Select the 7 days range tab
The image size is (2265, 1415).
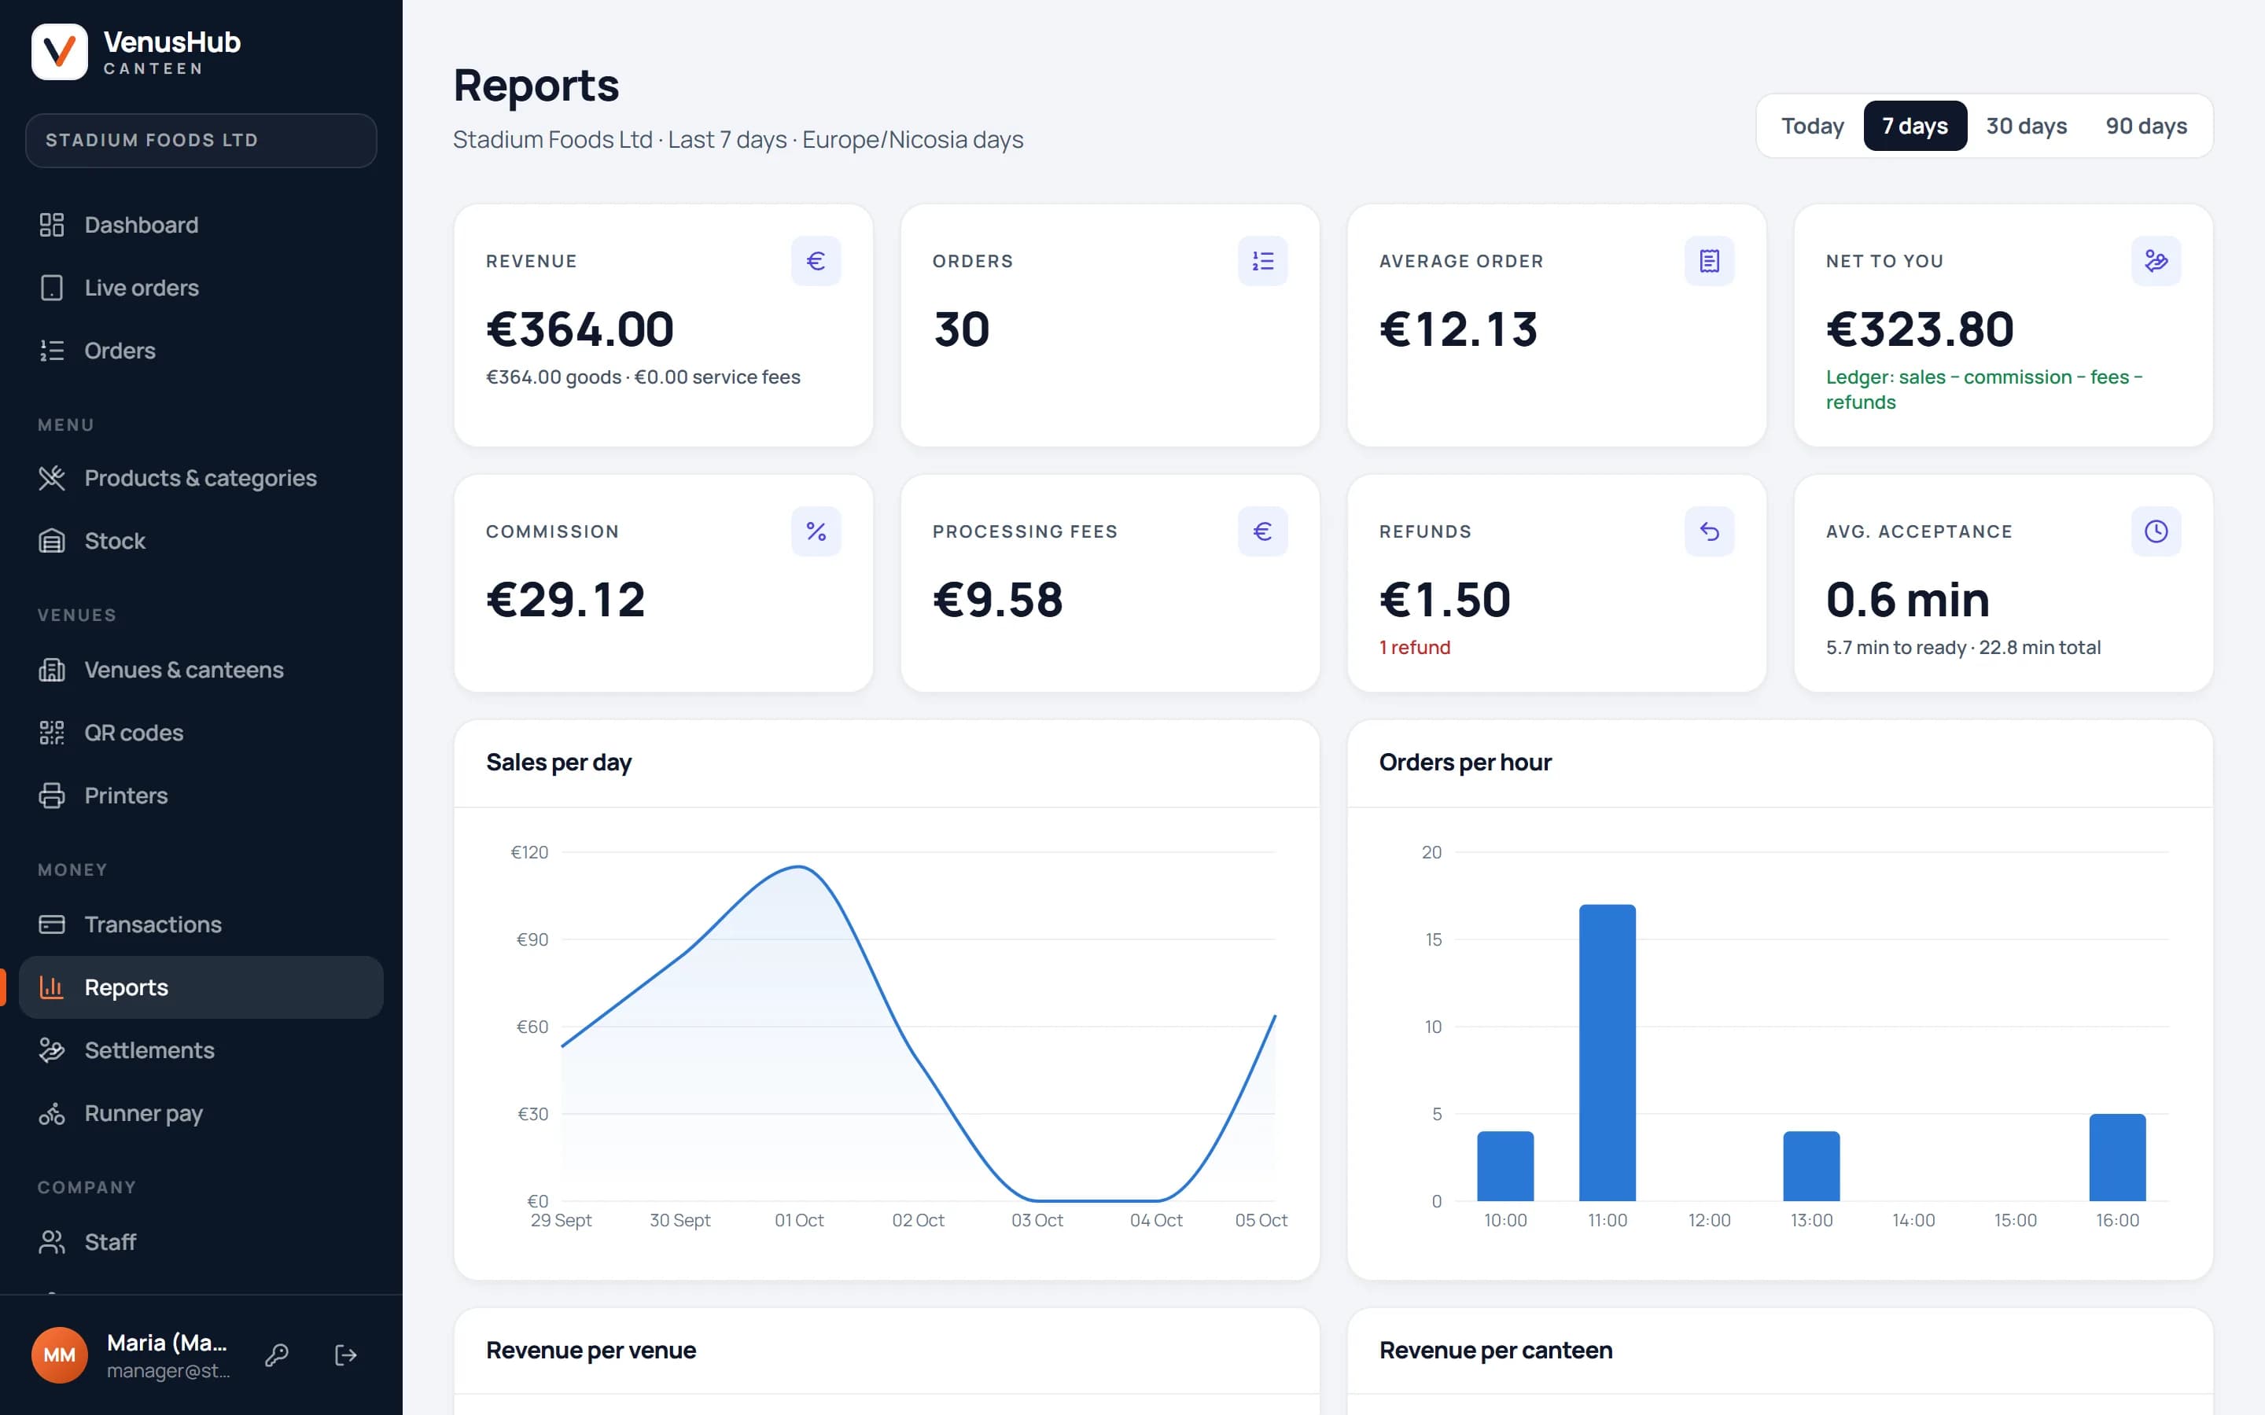click(x=1915, y=126)
